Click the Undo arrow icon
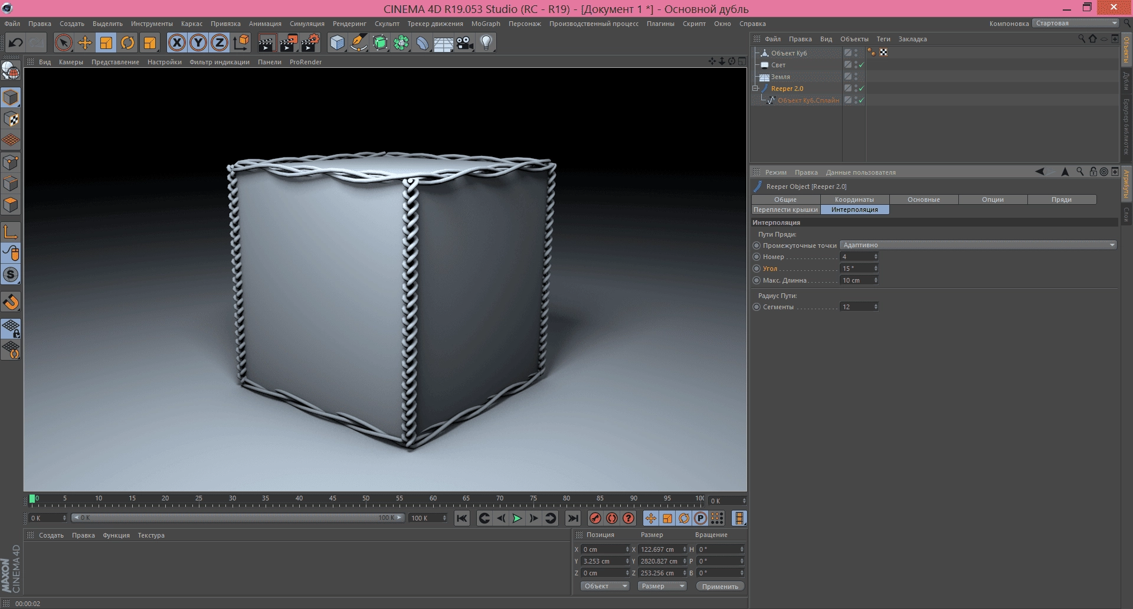 tap(15, 42)
